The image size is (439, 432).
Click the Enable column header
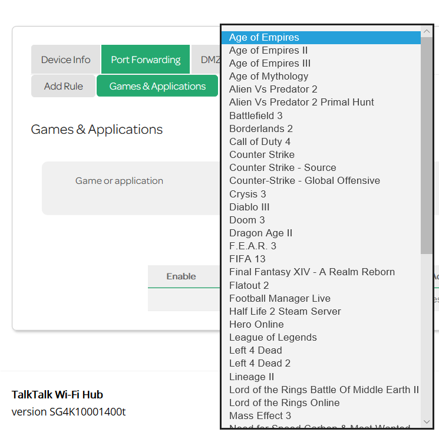[x=181, y=276]
